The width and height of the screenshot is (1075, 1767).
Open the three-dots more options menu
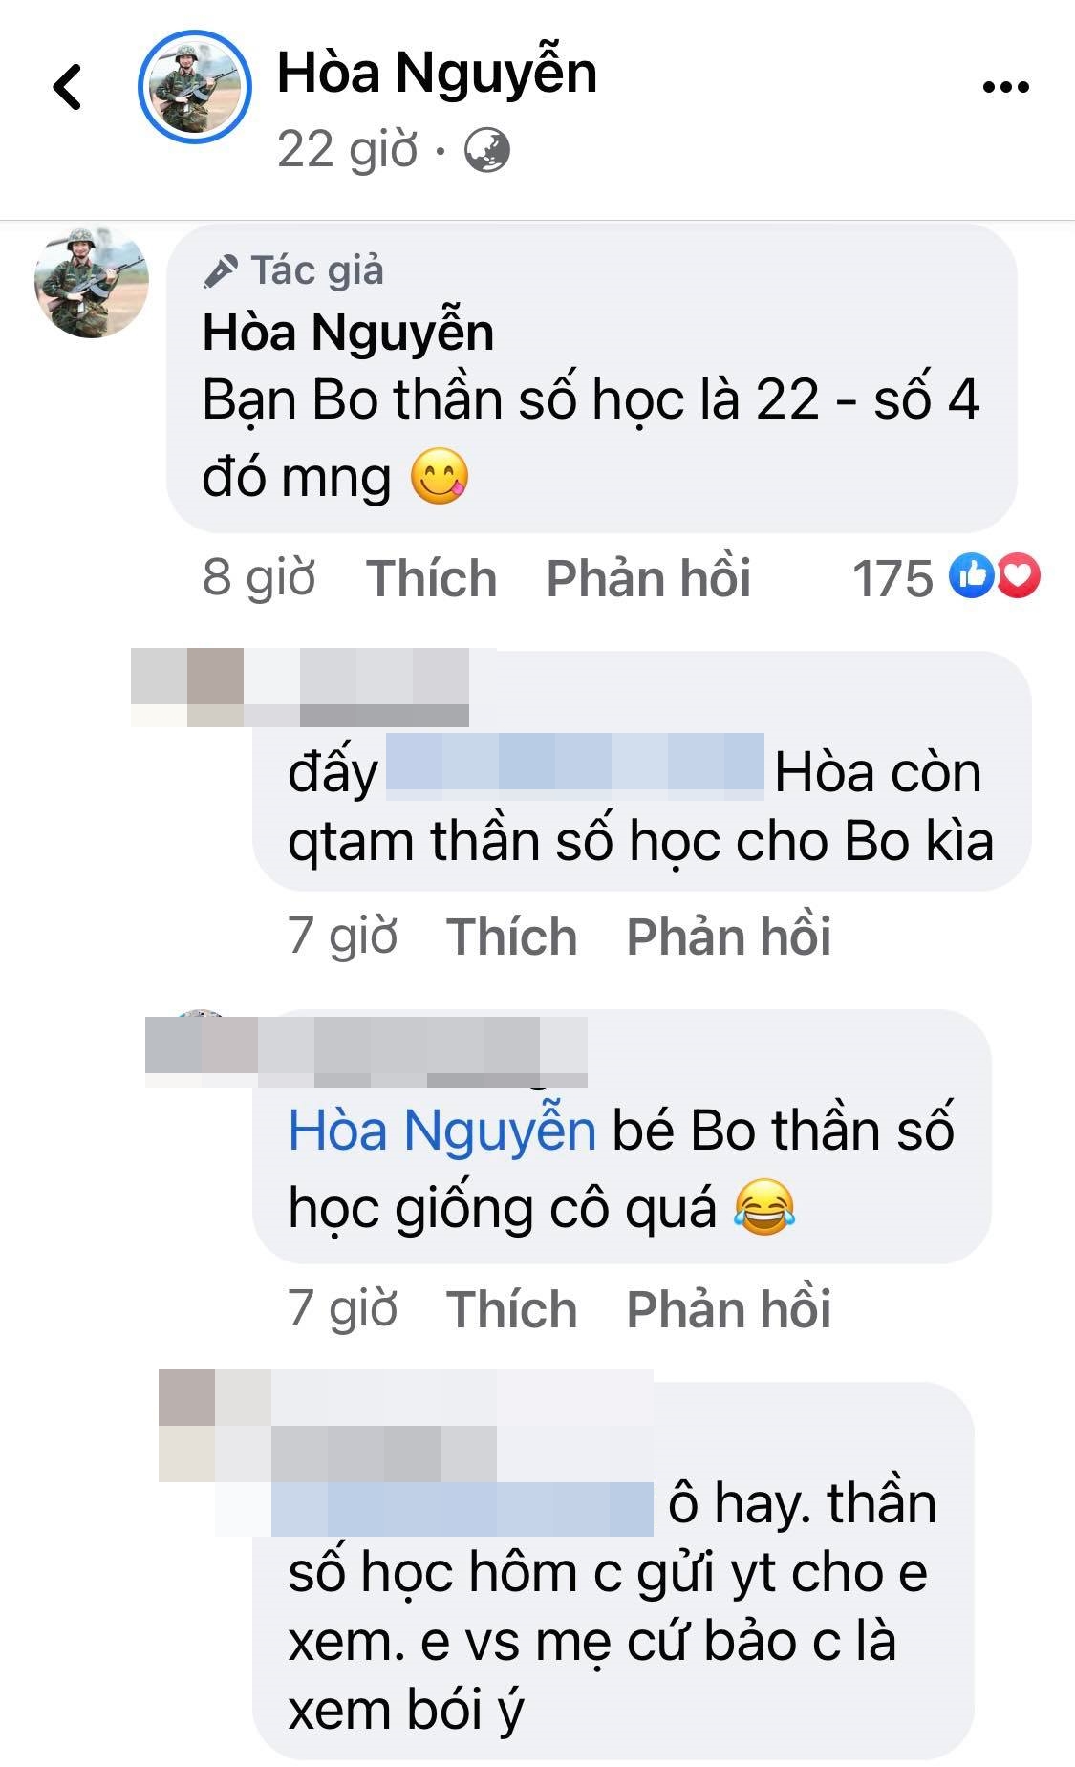point(1006,88)
